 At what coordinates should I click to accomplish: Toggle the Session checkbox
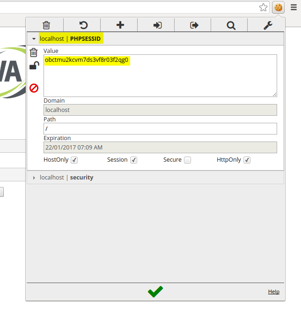[x=133, y=160]
